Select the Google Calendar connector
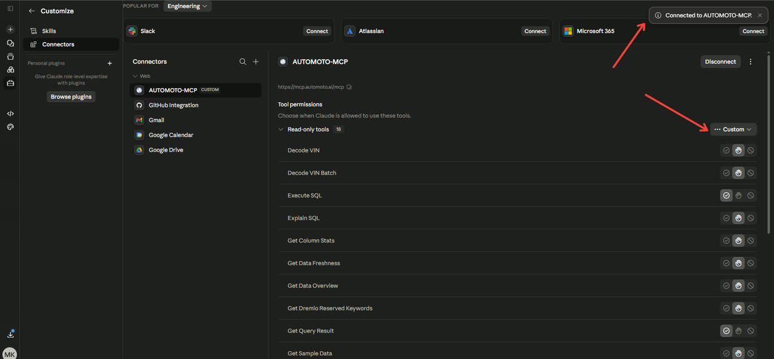Image resolution: width=774 pixels, height=359 pixels. point(195,135)
